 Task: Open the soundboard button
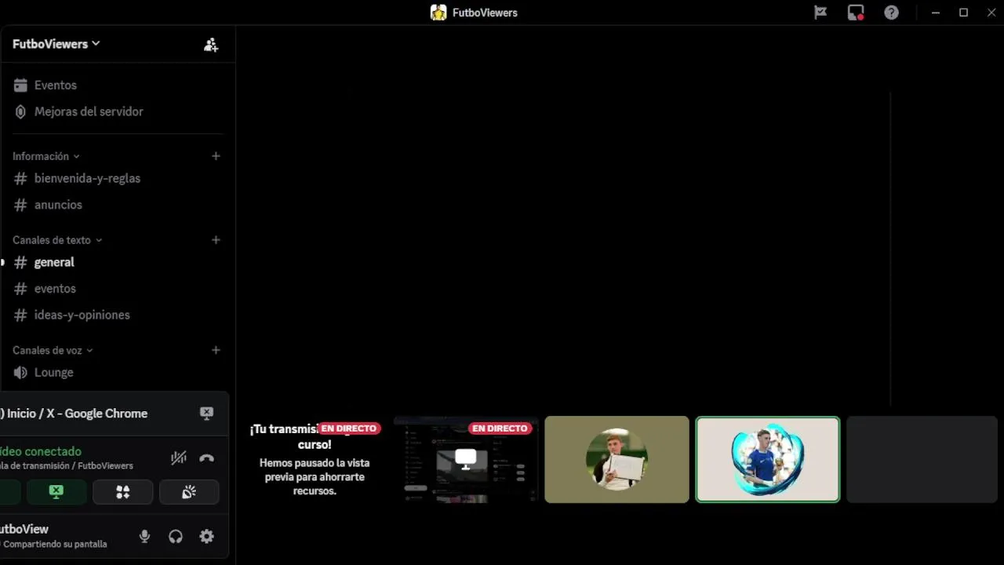(x=189, y=492)
